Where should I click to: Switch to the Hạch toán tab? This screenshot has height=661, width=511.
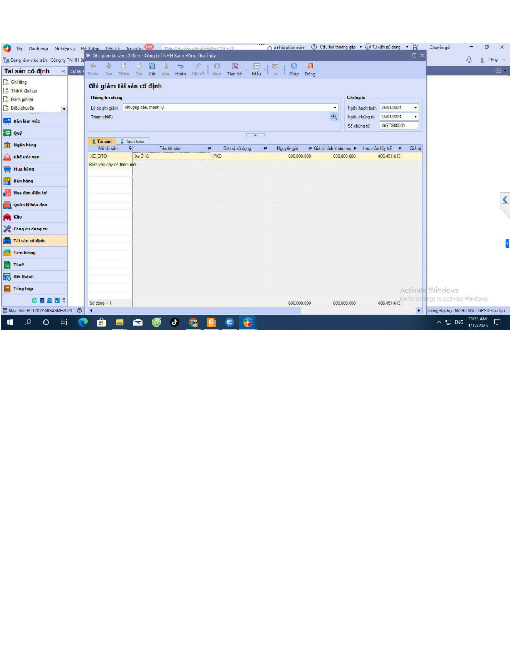point(132,141)
